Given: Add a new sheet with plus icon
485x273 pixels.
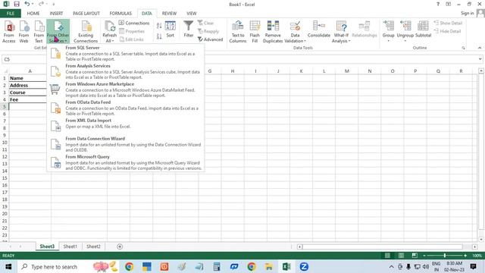Looking at the screenshot, I should pos(120,246).
